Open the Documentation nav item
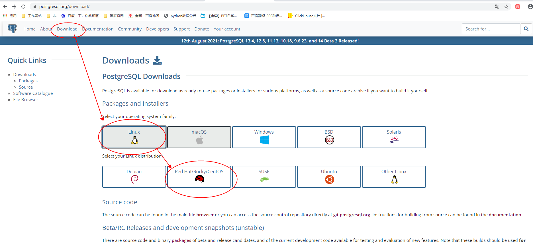Image resolution: width=533 pixels, height=245 pixels. (x=98, y=29)
